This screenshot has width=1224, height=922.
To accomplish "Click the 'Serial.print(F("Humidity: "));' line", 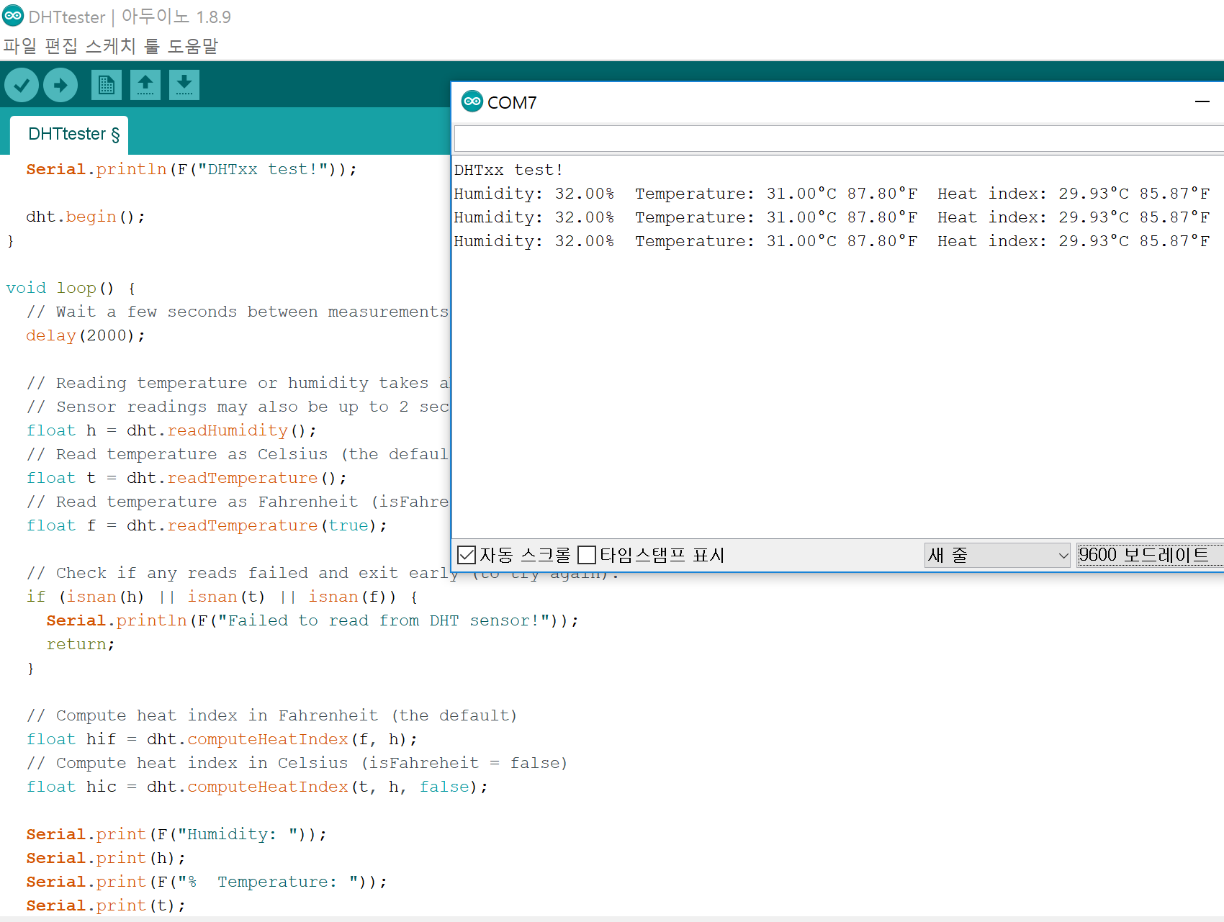I will tap(176, 834).
